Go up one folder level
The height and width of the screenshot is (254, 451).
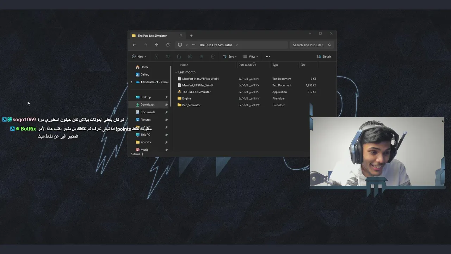click(156, 45)
